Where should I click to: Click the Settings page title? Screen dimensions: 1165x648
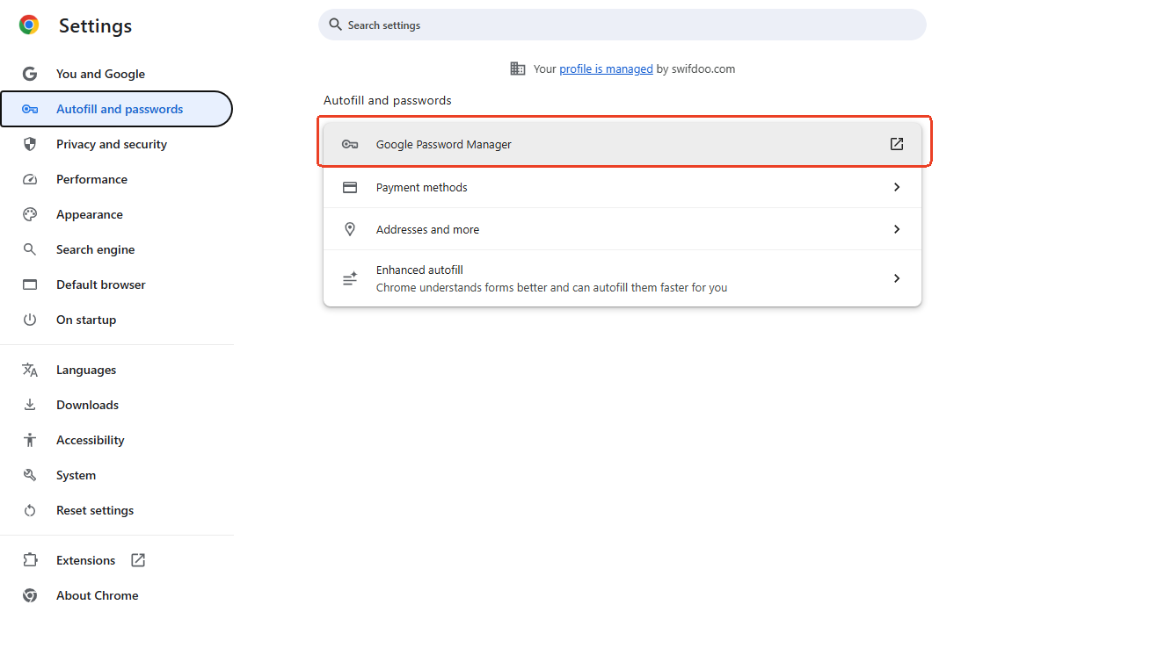[x=95, y=25]
